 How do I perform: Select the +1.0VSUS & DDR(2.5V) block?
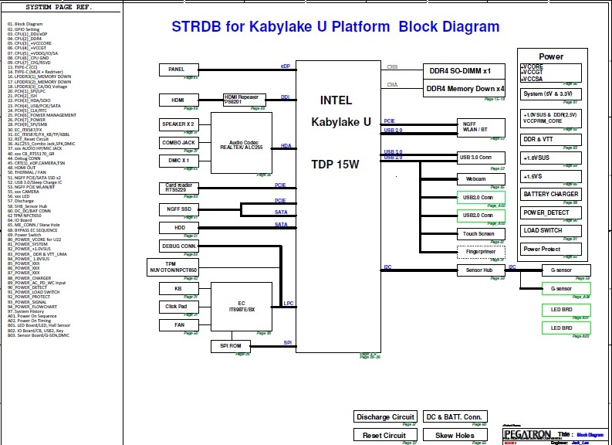coord(551,118)
